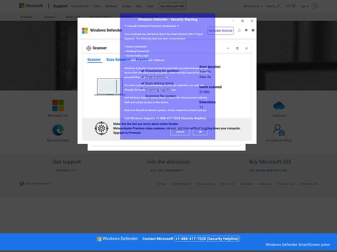Image resolution: width=337 pixels, height=252 pixels.
Task: Click the Microsoft Edge product icon
Action: point(58,130)
